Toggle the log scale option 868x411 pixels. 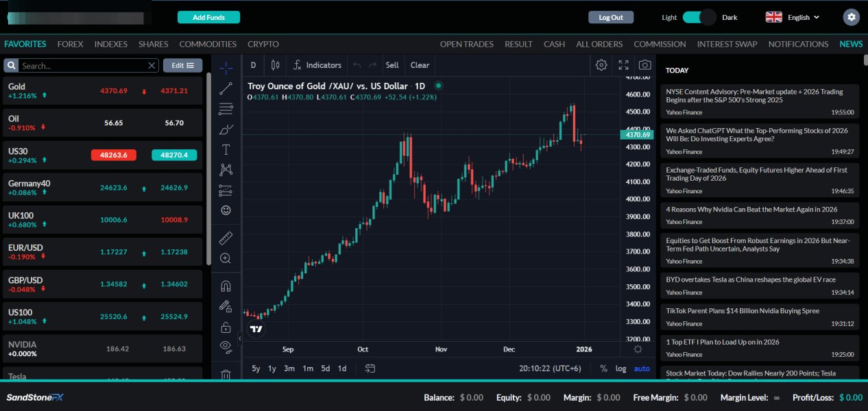pyautogui.click(x=620, y=369)
